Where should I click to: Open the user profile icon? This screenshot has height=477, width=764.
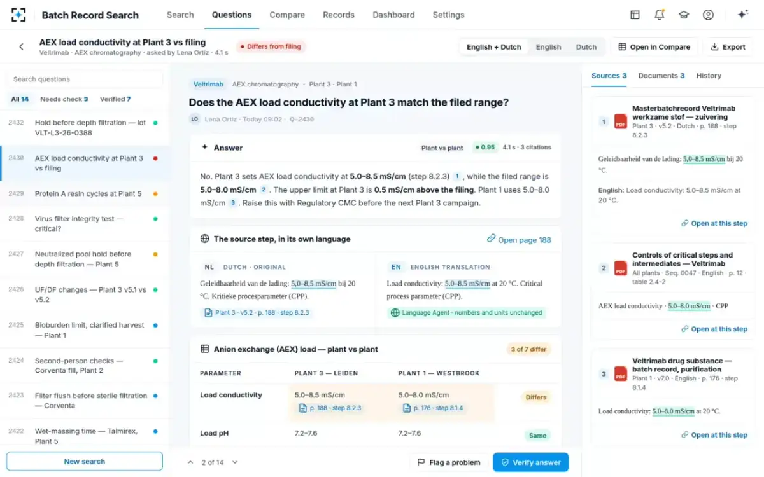click(708, 15)
